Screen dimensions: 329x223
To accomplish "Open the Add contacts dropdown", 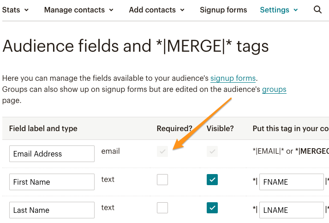I will pyautogui.click(x=156, y=10).
